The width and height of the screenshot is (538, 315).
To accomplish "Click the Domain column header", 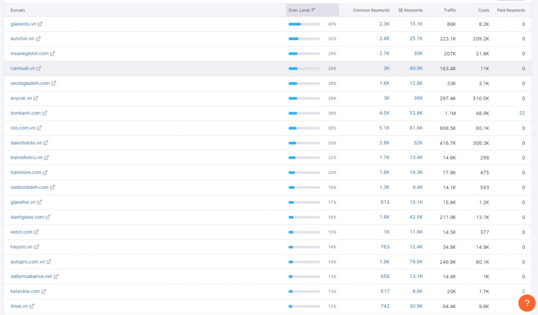I will (18, 10).
